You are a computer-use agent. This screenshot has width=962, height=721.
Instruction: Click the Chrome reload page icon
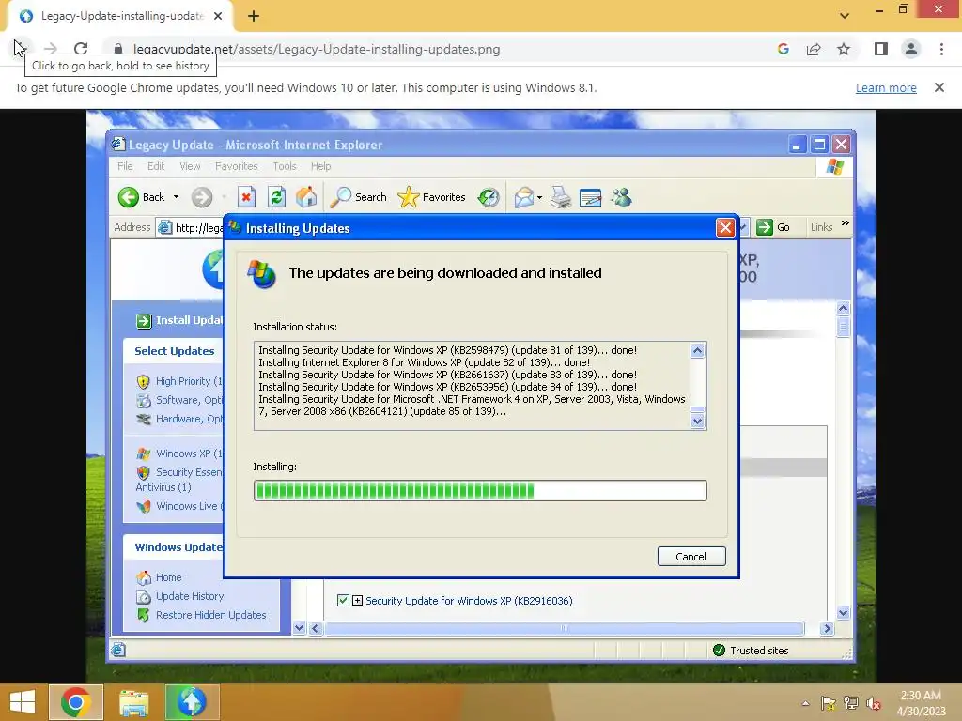81,49
